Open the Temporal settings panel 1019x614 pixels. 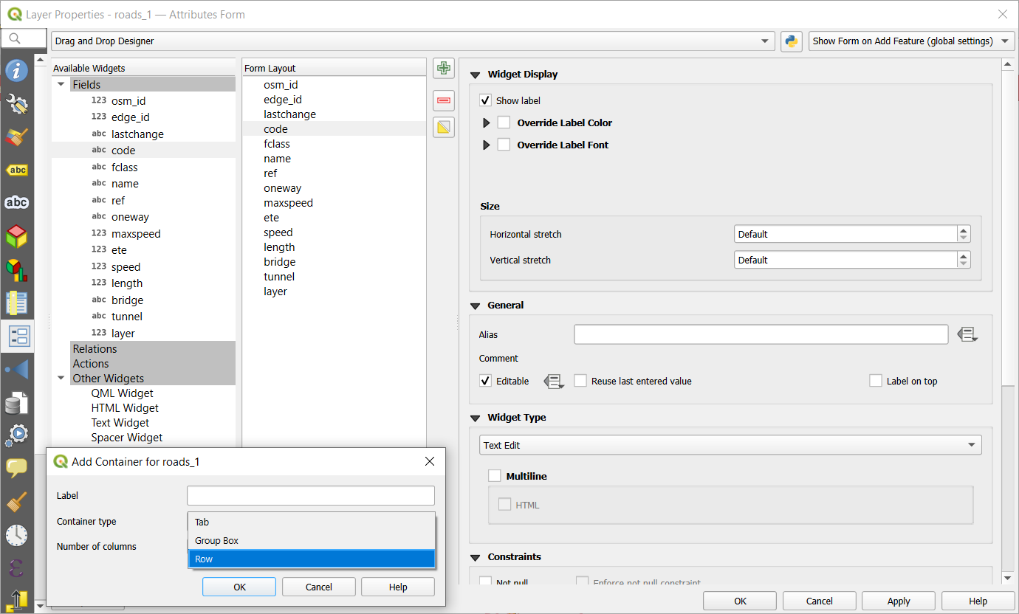click(16, 535)
